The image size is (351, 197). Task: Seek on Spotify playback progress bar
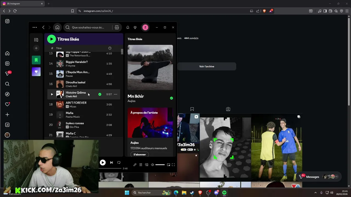pos(110,169)
